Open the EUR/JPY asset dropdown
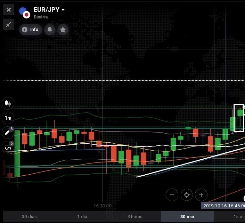This screenshot has width=245, height=223. (49, 10)
